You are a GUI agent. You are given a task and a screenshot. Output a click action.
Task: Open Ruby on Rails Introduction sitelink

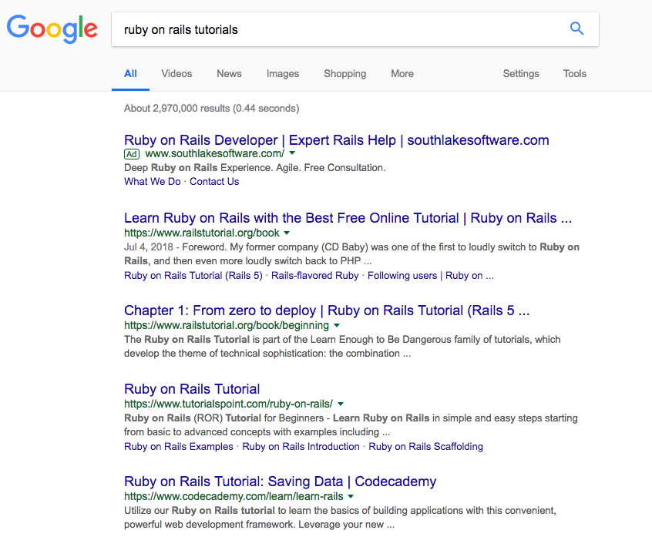(x=301, y=446)
